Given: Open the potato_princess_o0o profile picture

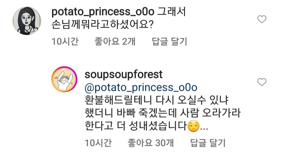Looking at the screenshot, I should tap(27, 21).
